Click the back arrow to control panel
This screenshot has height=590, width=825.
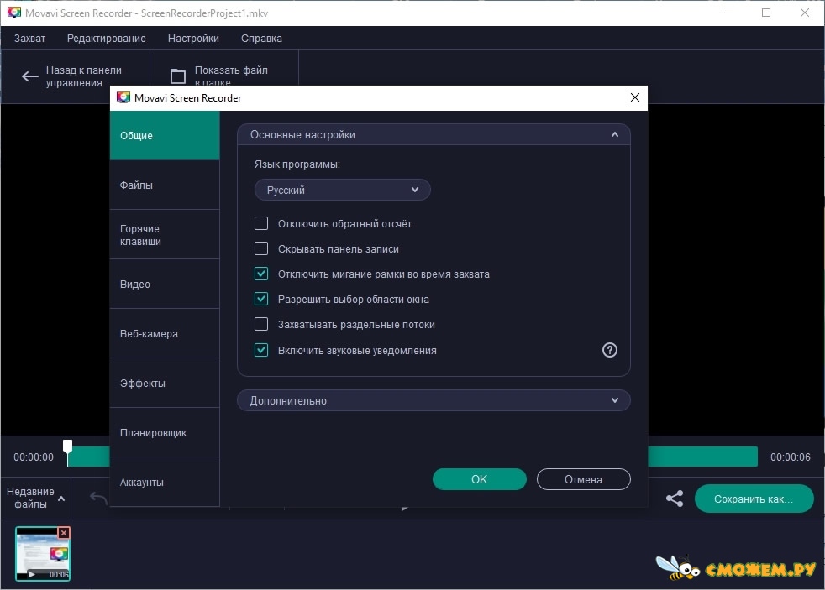pyautogui.click(x=30, y=76)
